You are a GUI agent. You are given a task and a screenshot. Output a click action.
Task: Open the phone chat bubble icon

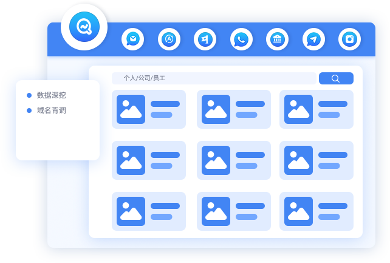click(241, 39)
